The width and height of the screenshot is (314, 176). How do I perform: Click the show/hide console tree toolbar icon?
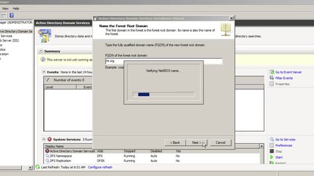3,15
